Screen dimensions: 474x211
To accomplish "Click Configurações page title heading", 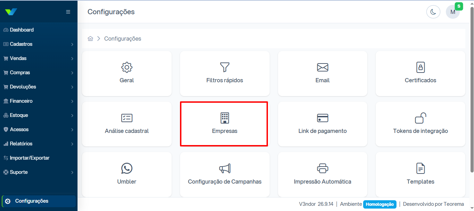I will [111, 12].
